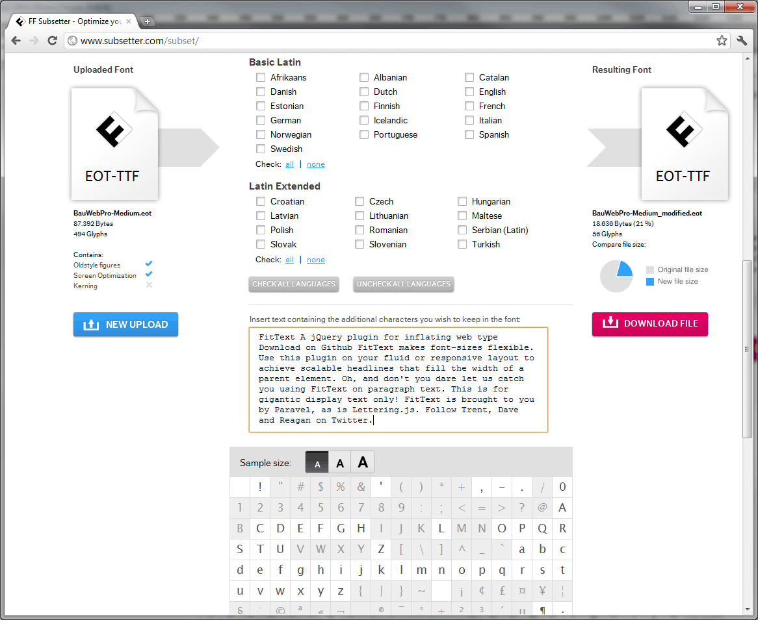Click the 'Original file size' gray legend swatch
Screen dimensions: 758x620
point(650,270)
